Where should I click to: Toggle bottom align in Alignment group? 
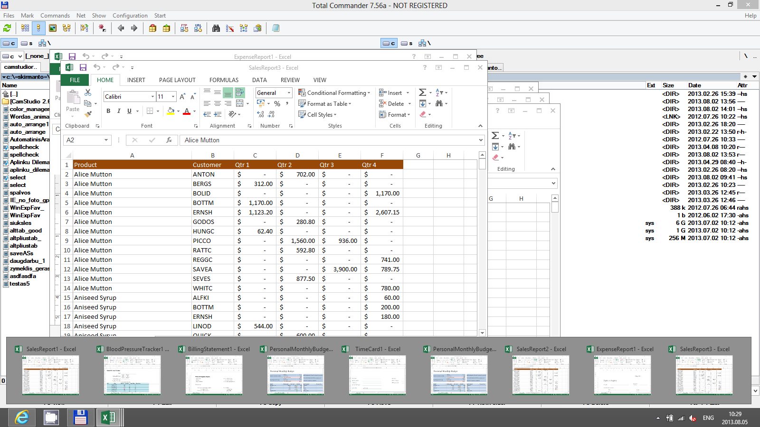click(228, 93)
